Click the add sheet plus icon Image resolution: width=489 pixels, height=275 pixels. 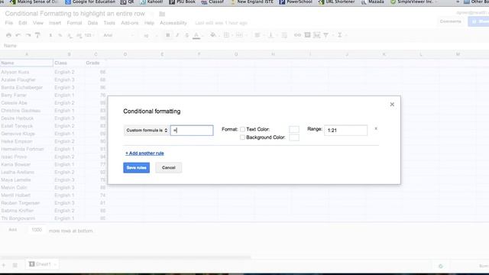(x=4, y=265)
